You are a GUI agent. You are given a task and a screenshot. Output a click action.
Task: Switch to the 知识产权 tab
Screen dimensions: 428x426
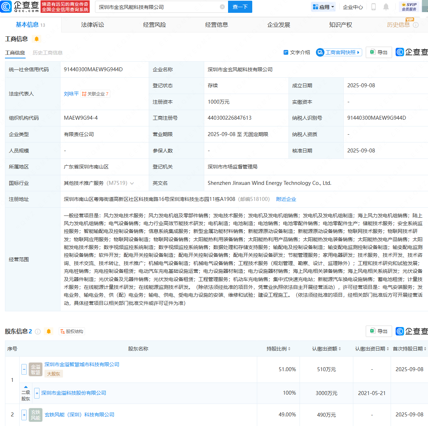(x=340, y=25)
